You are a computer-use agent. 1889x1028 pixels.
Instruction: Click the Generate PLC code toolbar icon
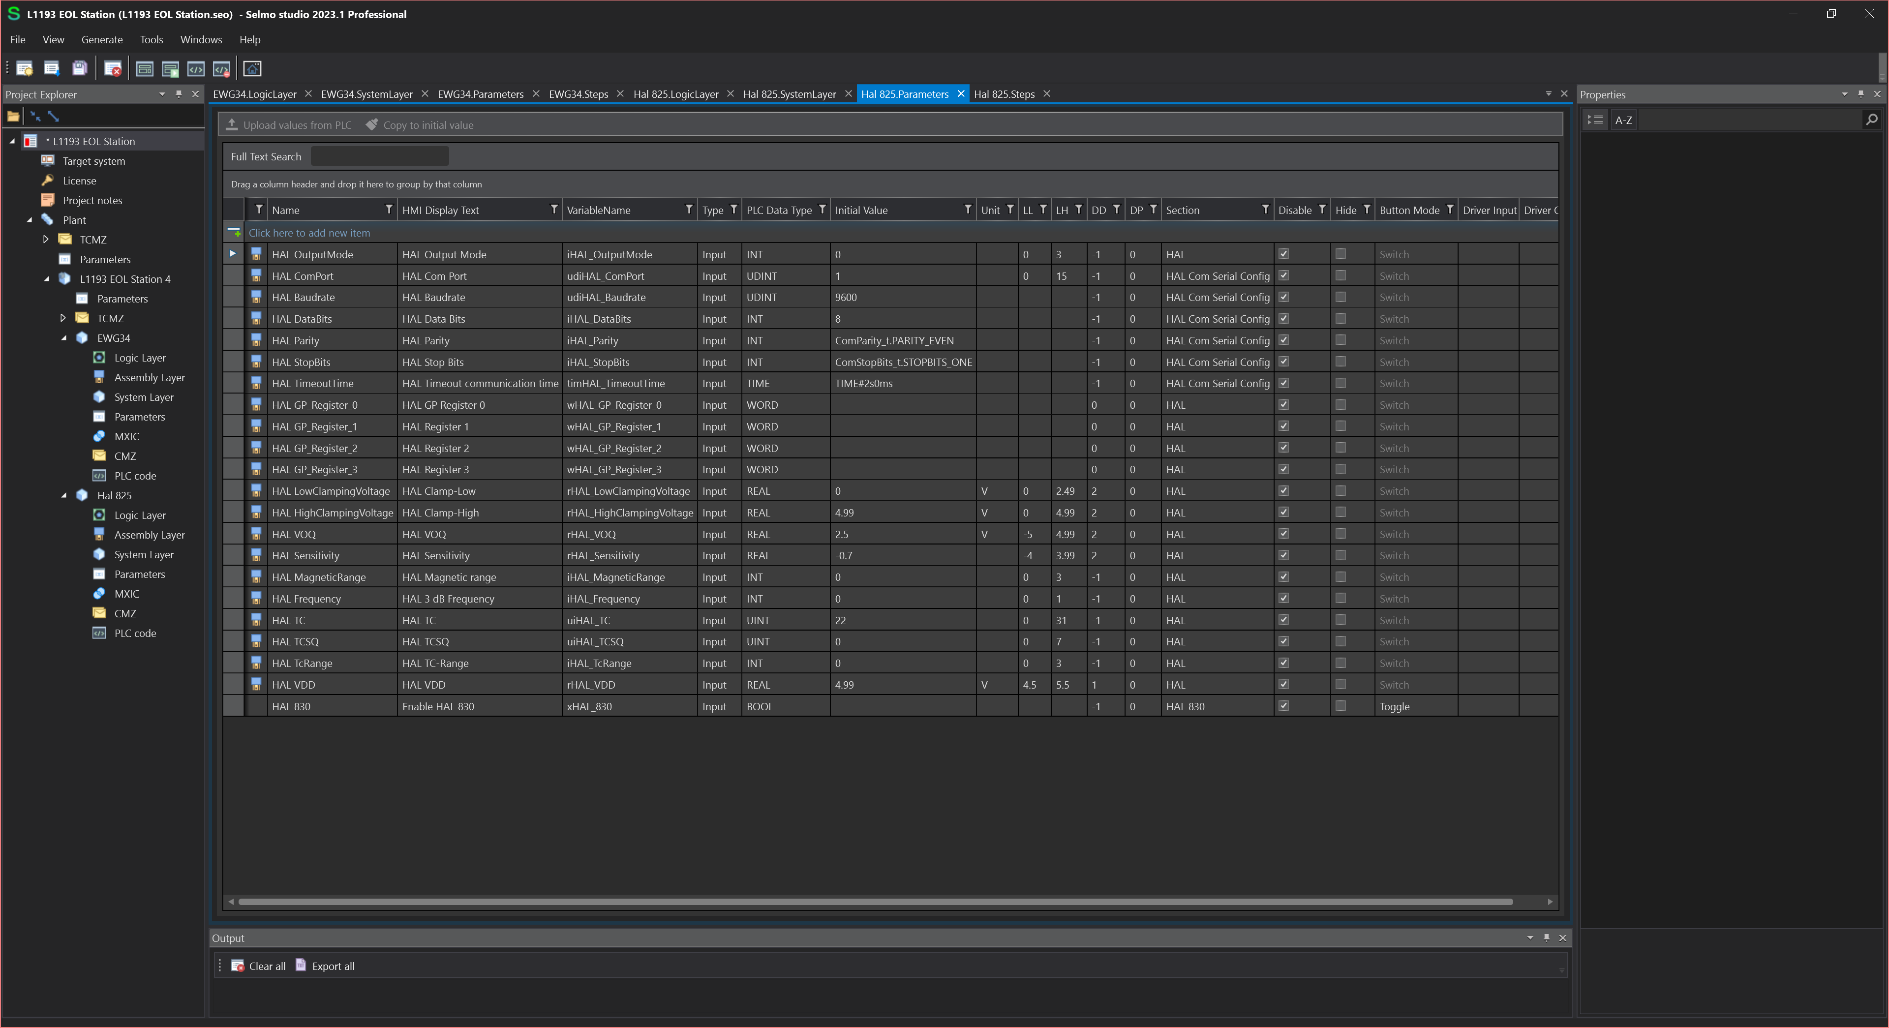[196, 69]
